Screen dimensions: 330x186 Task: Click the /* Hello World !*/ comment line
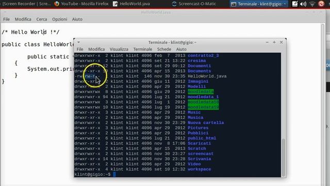pyautogui.click(x=30, y=32)
